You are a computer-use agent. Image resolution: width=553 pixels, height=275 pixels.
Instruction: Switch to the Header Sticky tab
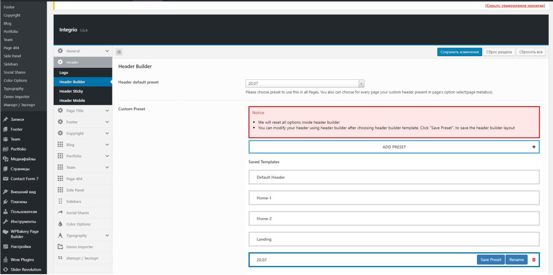(71, 91)
